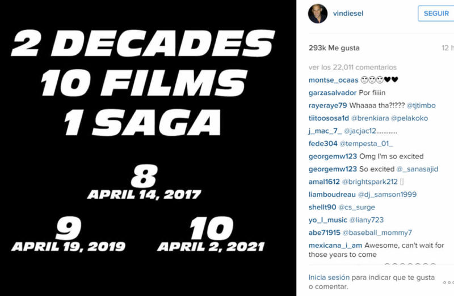Open montse_ocaas commenter profile
Screen dimensions: 454x296
333,80
